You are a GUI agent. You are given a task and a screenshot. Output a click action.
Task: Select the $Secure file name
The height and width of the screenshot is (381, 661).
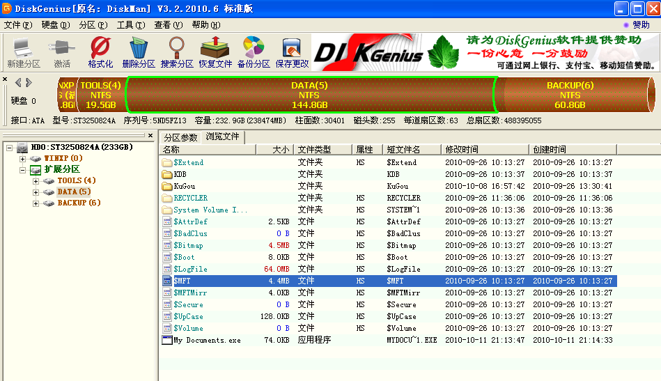click(189, 304)
